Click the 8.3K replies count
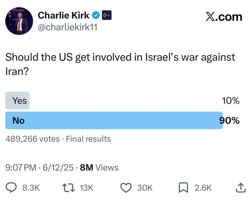Viewport: 252px width, 200px height. coord(31,188)
